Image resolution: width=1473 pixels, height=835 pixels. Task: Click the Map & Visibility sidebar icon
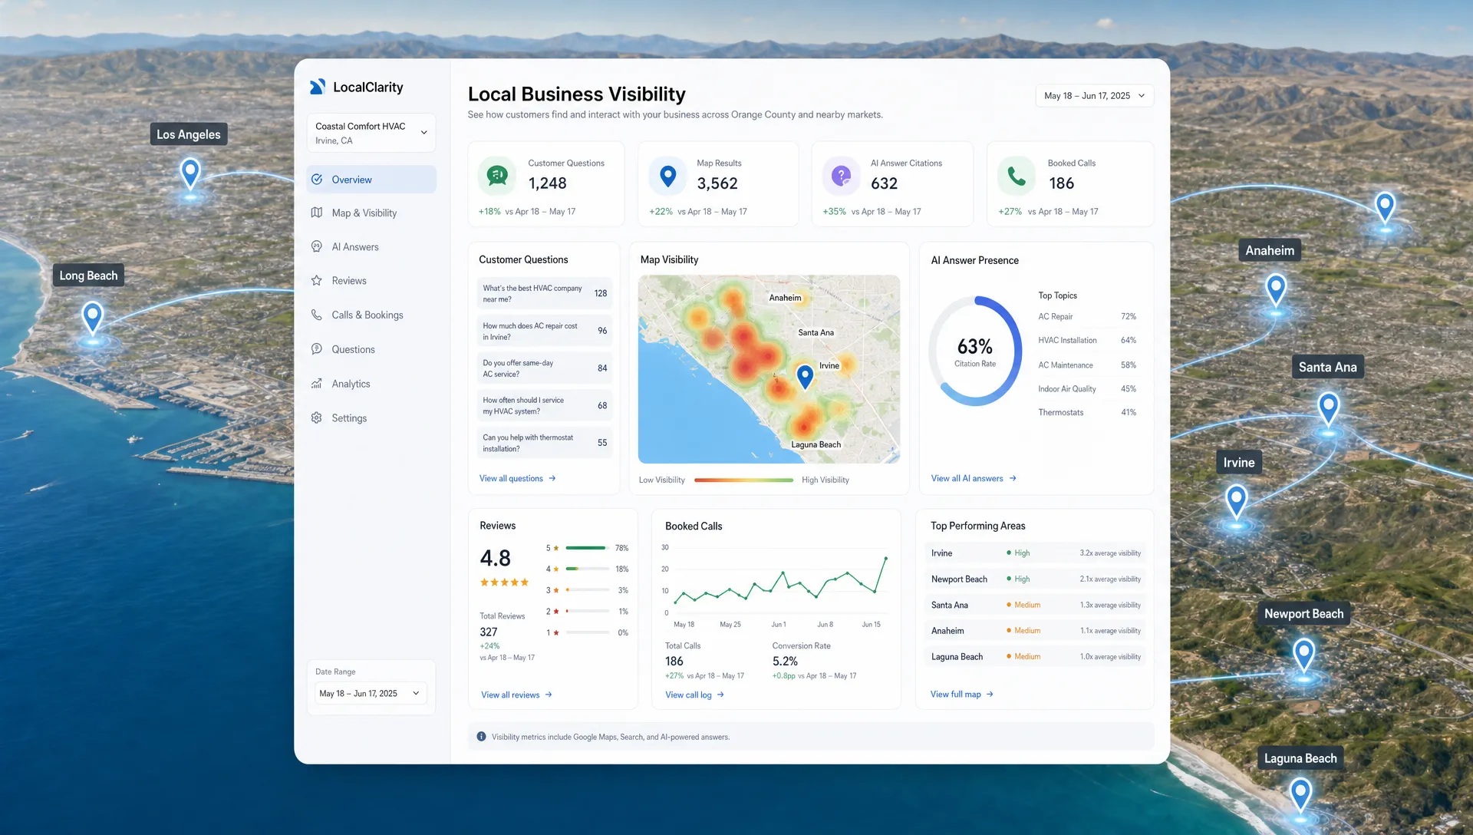point(316,213)
